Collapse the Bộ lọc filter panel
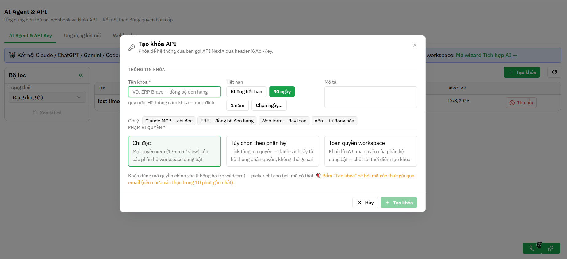Screen dimensions: 567x259 point(81,75)
